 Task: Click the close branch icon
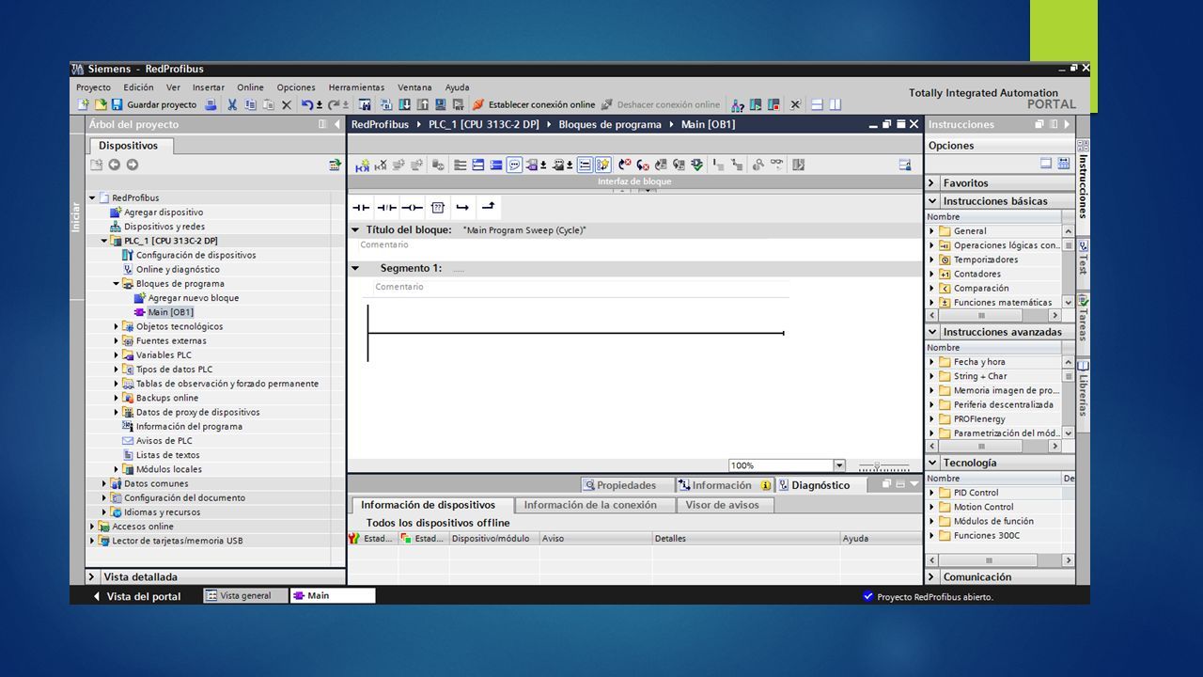pyautogui.click(x=488, y=208)
